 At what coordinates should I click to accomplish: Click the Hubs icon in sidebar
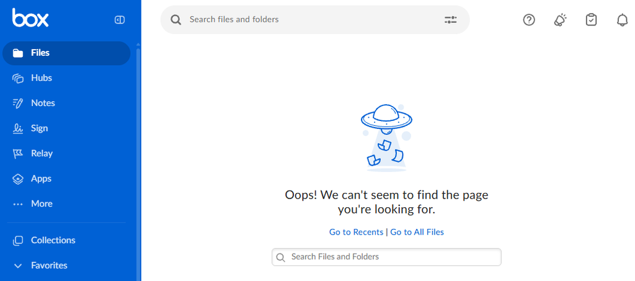(x=18, y=78)
